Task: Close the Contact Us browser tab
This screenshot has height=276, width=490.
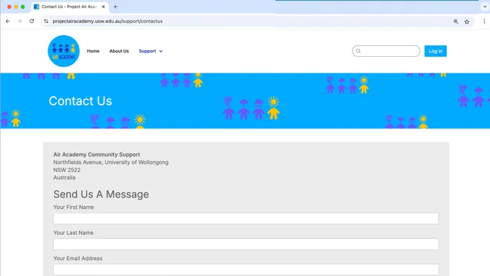Action: pos(104,6)
